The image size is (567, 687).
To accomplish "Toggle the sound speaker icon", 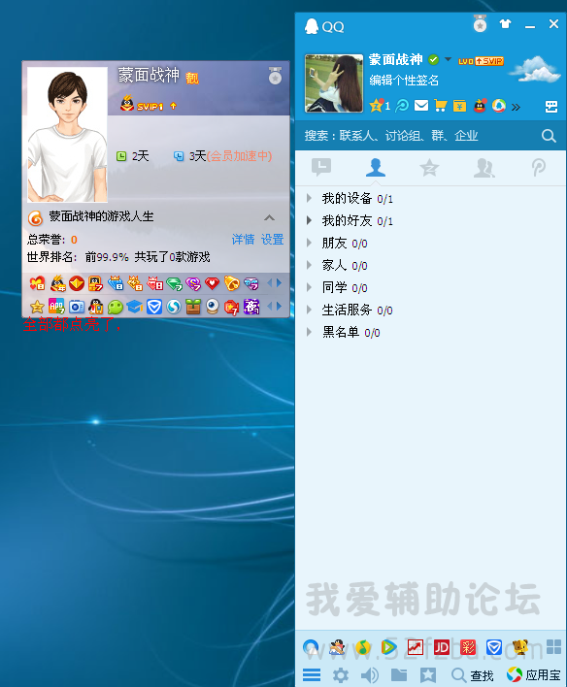I will pyautogui.click(x=370, y=675).
